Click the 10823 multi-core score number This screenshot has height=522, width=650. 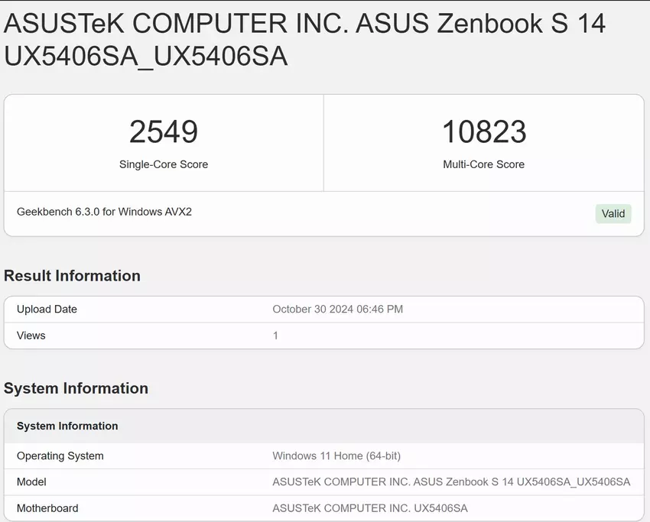(484, 132)
